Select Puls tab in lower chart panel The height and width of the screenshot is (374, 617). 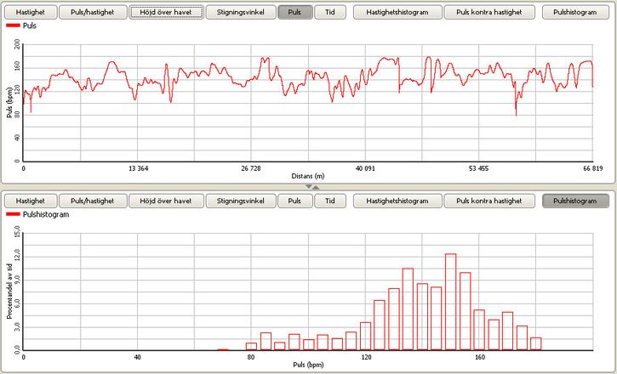tap(295, 201)
